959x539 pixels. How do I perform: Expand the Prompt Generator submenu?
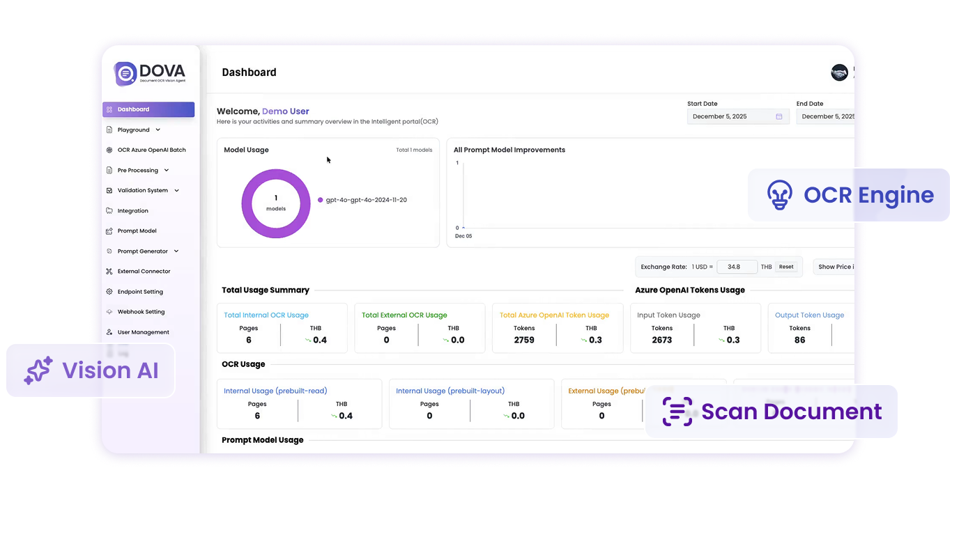click(176, 251)
